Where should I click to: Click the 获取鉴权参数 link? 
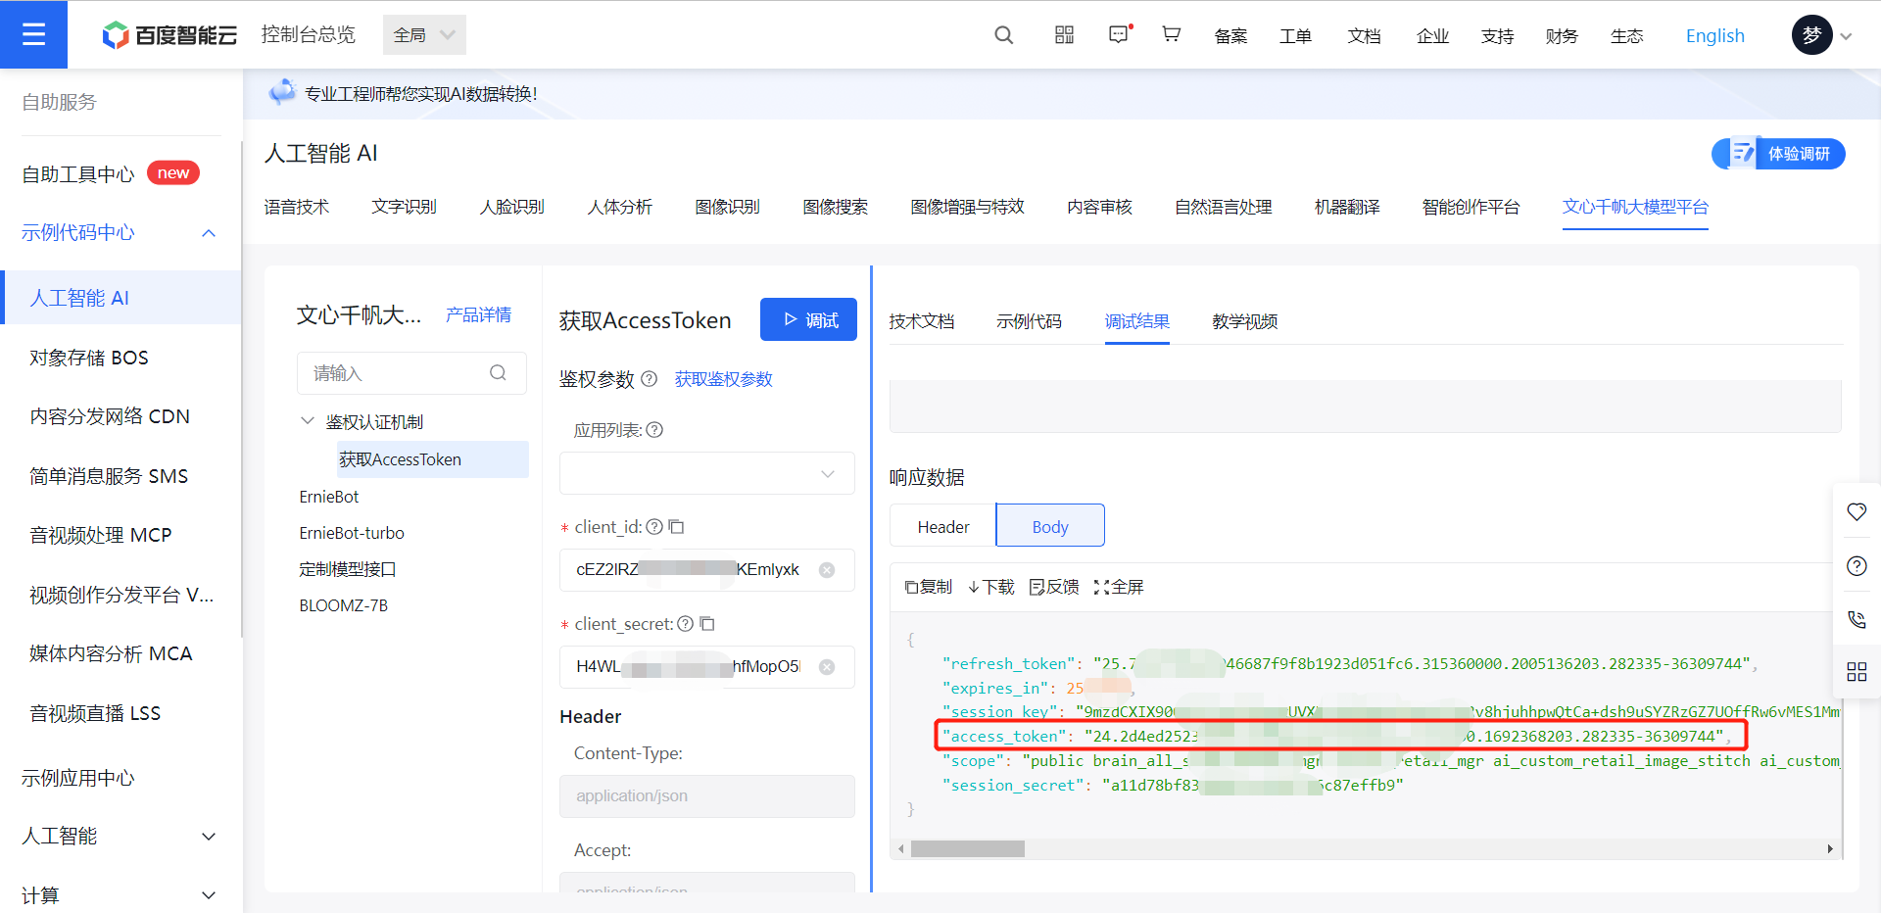coord(723,379)
